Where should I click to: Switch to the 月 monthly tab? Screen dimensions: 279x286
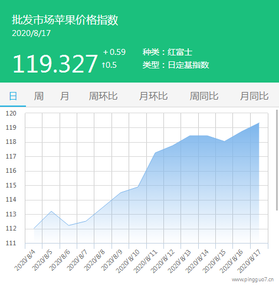[x=65, y=96]
